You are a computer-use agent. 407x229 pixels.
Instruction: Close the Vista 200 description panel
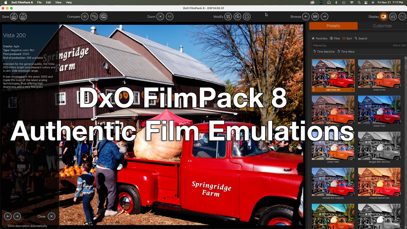click(x=51, y=216)
